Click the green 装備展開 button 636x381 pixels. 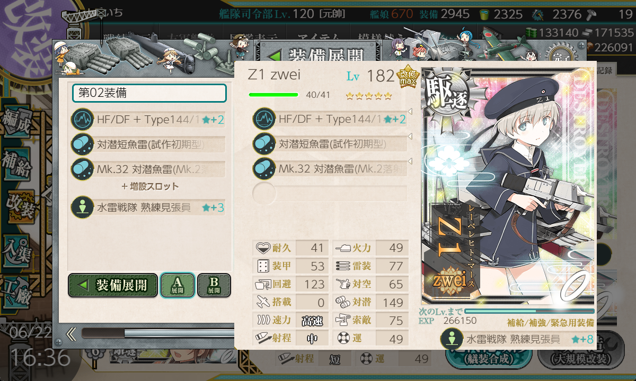pyautogui.click(x=112, y=286)
